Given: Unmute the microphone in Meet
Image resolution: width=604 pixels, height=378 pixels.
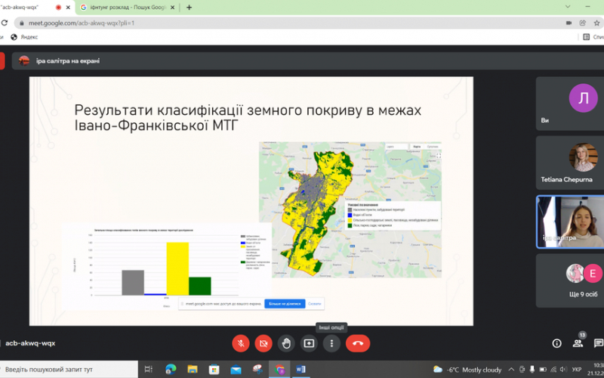Looking at the screenshot, I should 241,343.
